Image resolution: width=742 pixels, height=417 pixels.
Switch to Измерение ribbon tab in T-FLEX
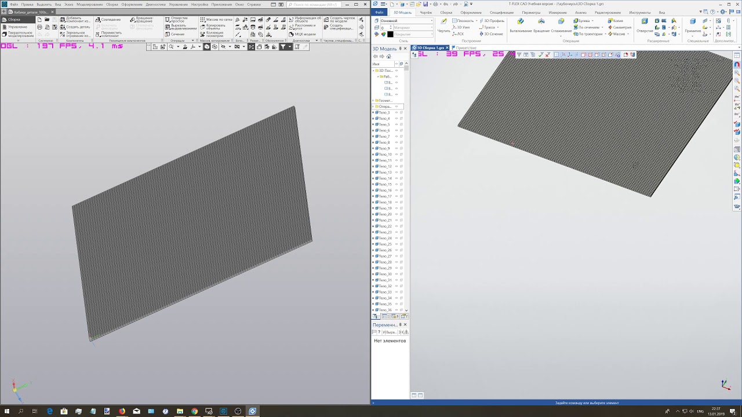tap(558, 12)
